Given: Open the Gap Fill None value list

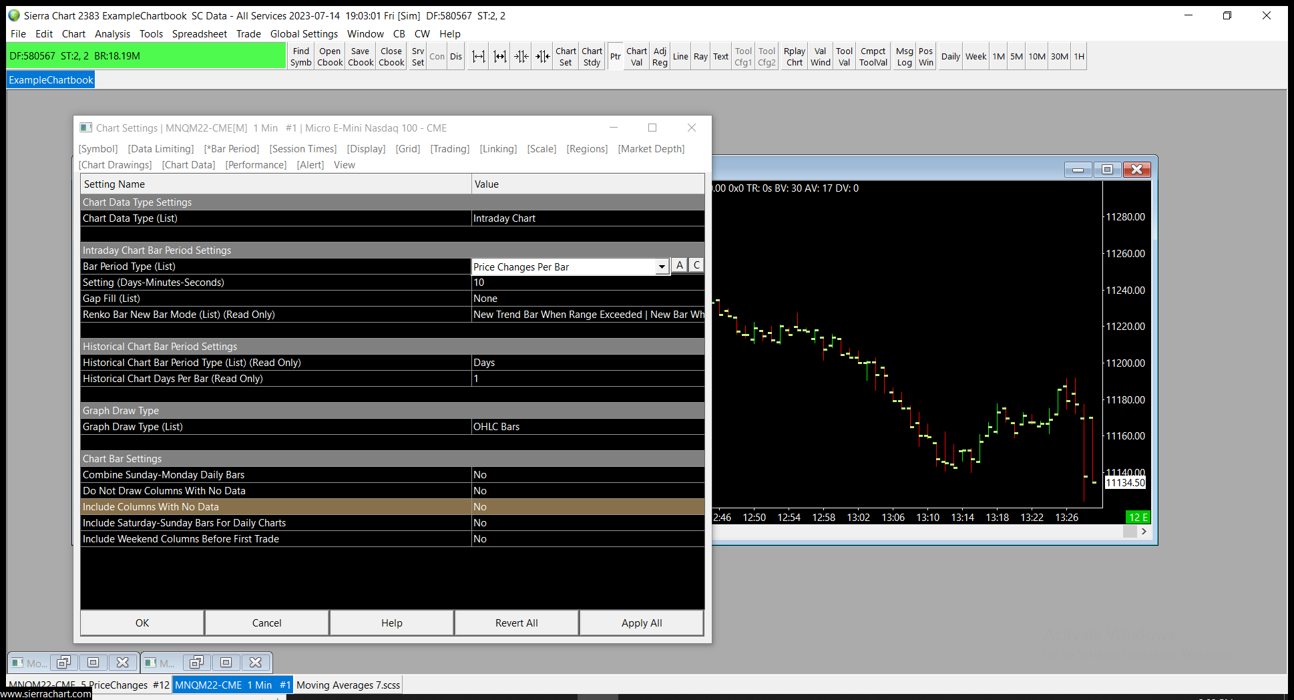Looking at the screenshot, I should pos(588,299).
